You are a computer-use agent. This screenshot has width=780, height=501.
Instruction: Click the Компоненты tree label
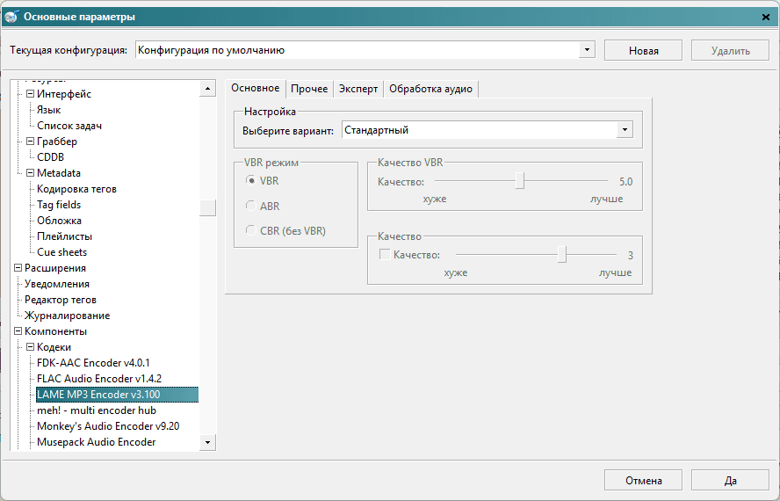[x=55, y=331]
